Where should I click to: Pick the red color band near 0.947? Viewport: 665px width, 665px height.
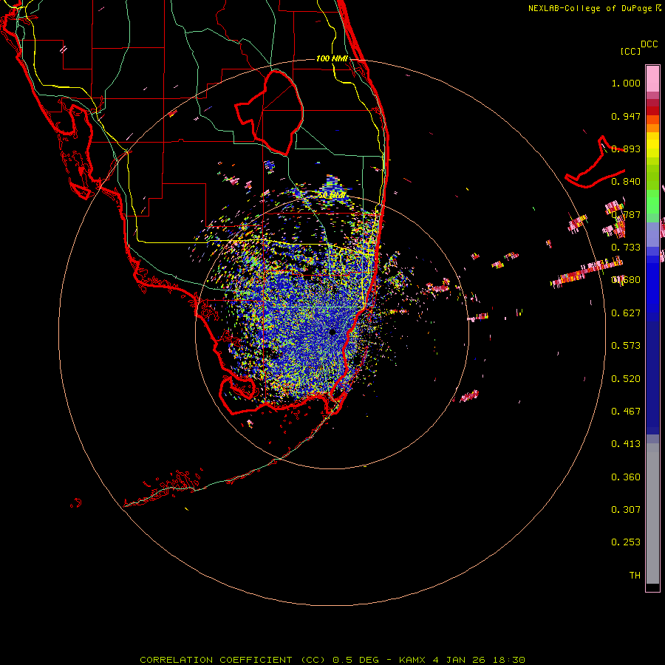(652, 111)
